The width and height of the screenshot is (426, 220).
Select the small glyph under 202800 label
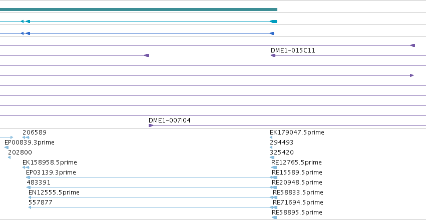(x=9, y=157)
